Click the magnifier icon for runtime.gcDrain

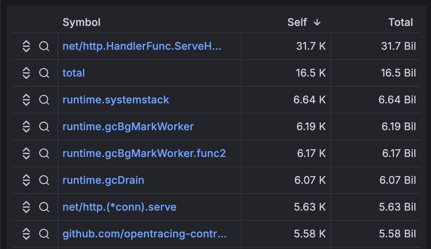44,180
